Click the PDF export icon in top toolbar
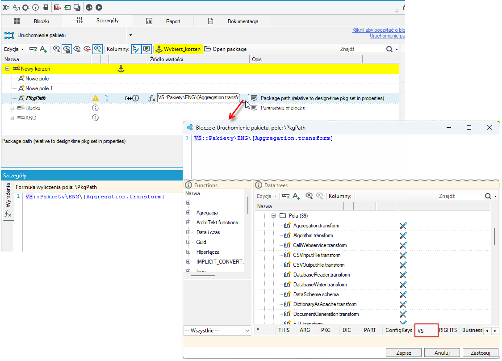Viewport: 502px width, 361px height. tap(58, 7)
